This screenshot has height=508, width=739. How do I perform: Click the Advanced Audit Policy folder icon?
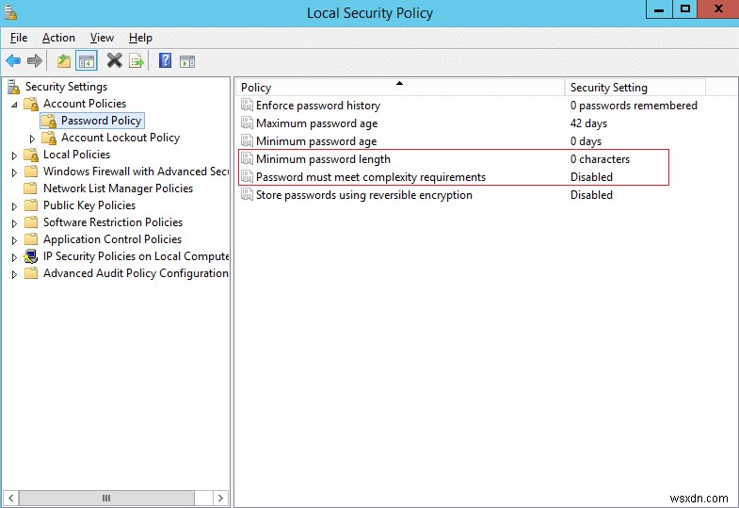tap(31, 273)
